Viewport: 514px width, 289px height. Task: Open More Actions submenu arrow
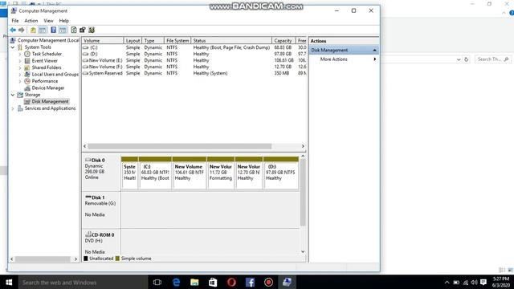coord(375,59)
